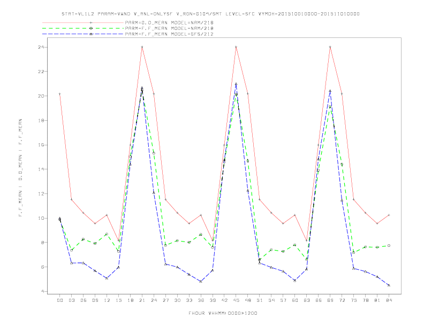Click x-axis forecast hour label 51
424x327 pixels.
[260, 300]
